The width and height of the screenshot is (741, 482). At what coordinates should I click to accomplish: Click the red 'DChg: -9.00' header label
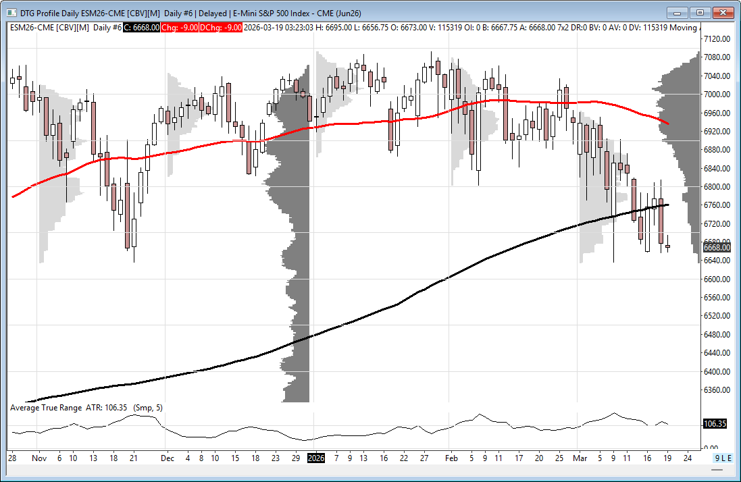(222, 27)
